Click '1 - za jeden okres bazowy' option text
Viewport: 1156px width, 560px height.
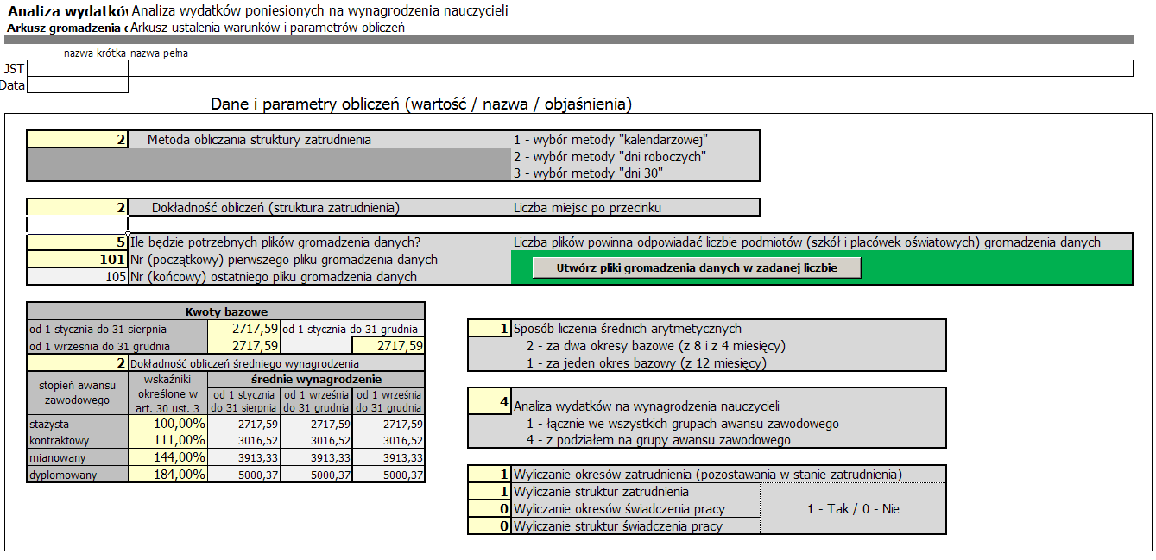point(647,363)
